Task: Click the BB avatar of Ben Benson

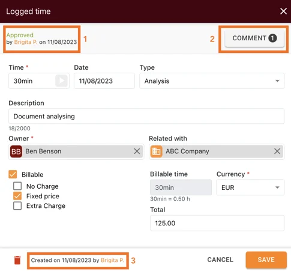Action: pyautogui.click(x=16, y=151)
